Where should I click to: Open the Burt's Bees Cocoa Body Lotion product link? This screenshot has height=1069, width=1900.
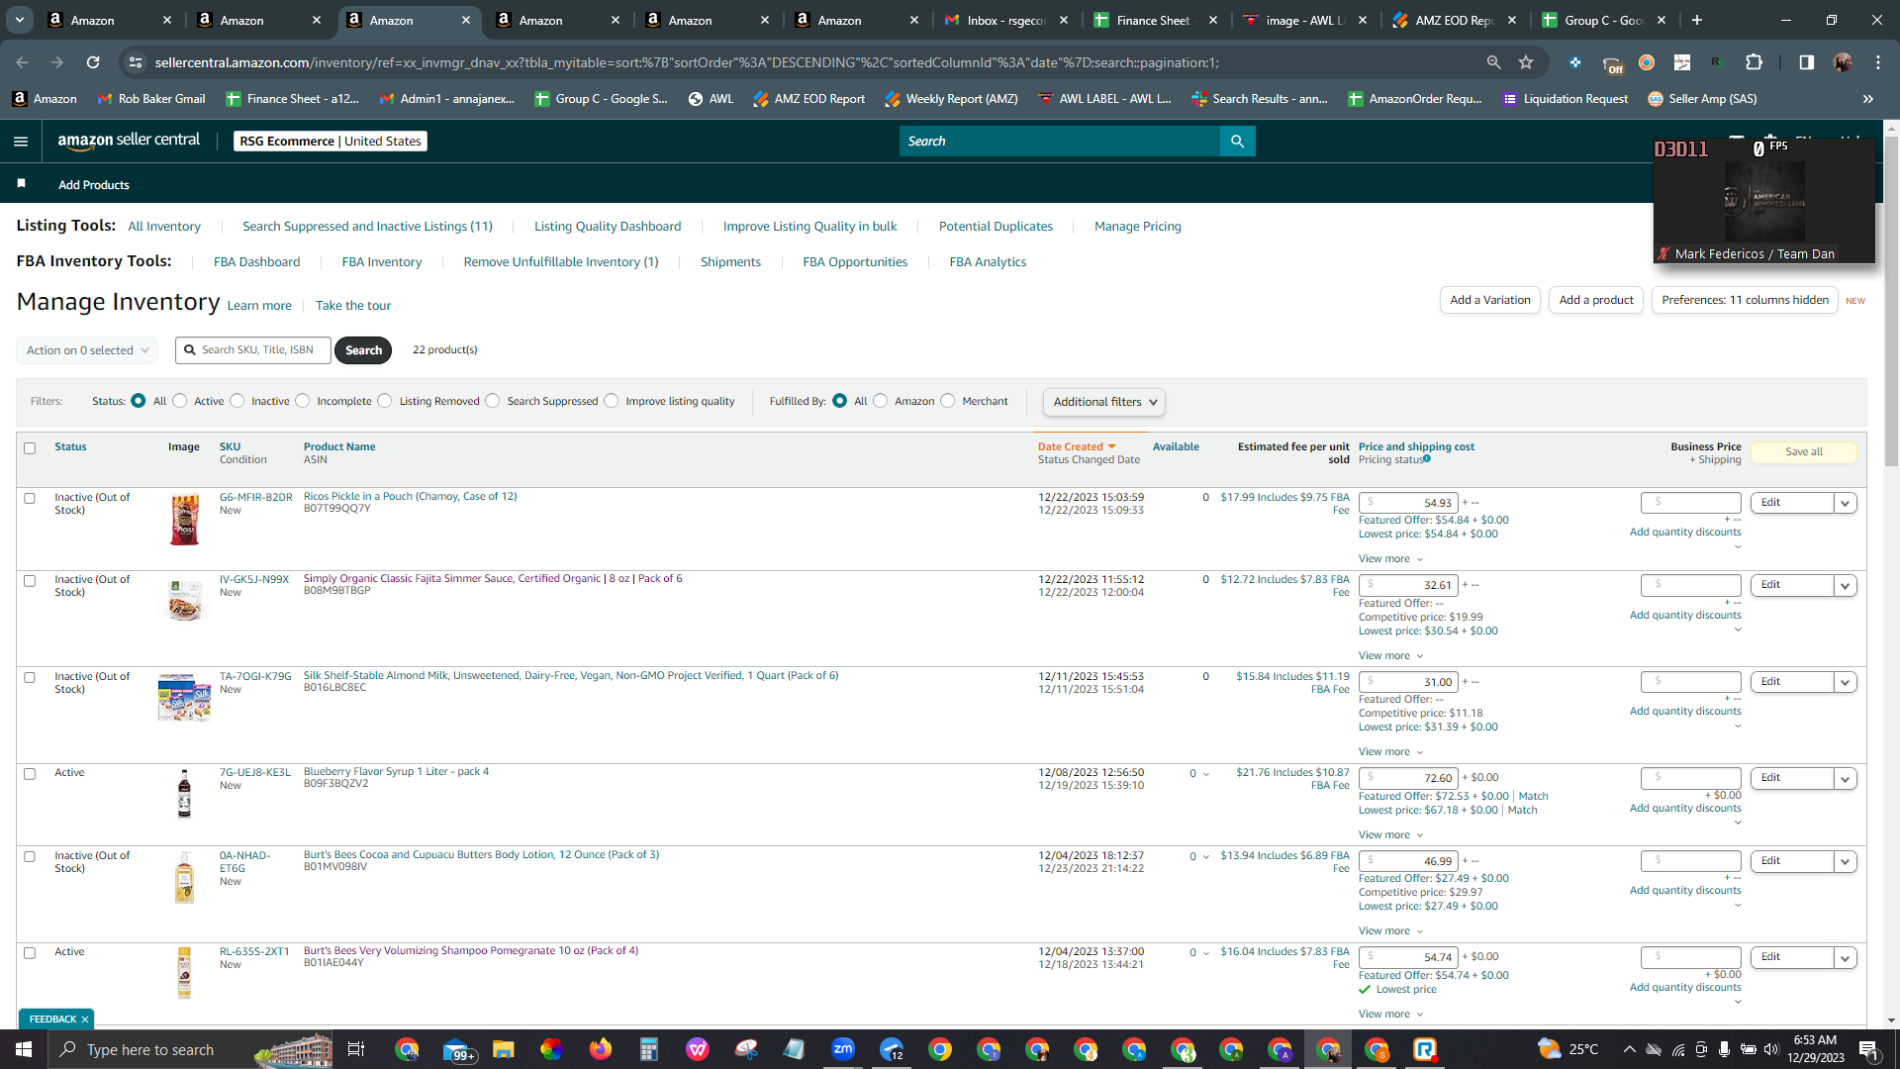click(x=481, y=854)
